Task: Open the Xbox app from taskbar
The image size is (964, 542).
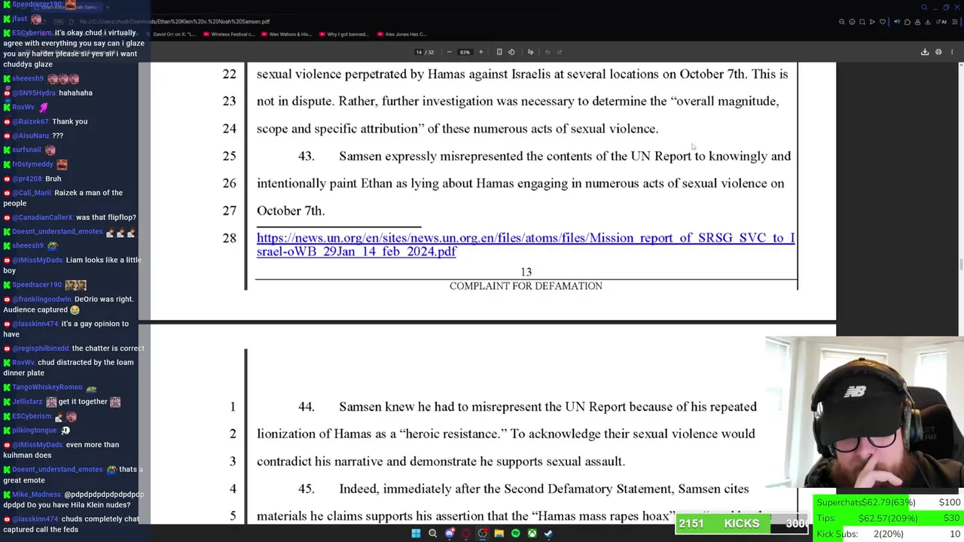Action: point(532,534)
